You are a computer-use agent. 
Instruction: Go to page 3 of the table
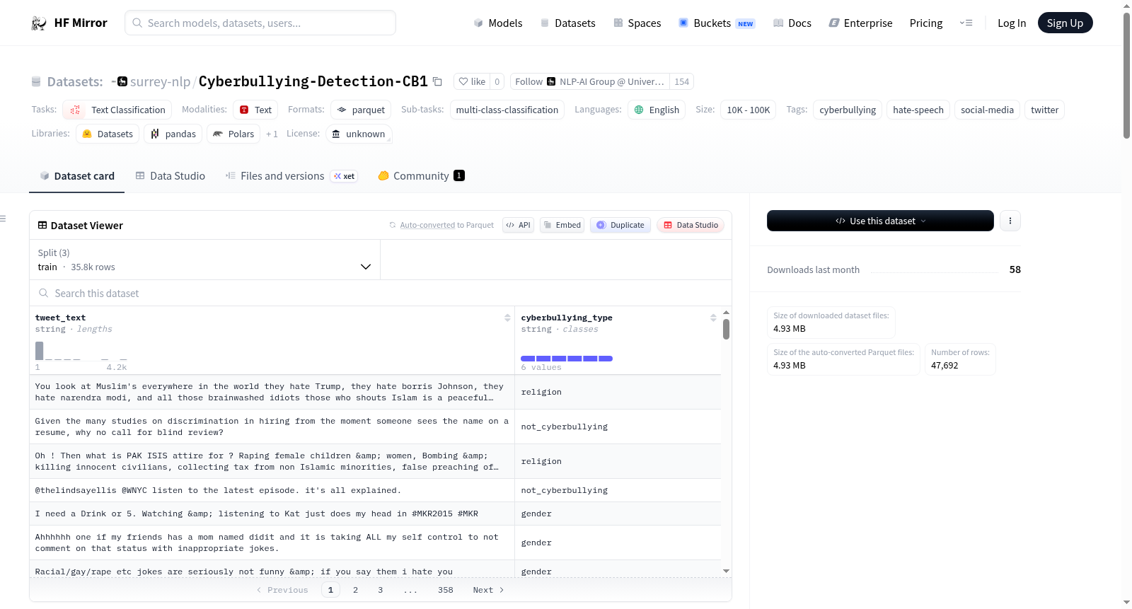380,590
